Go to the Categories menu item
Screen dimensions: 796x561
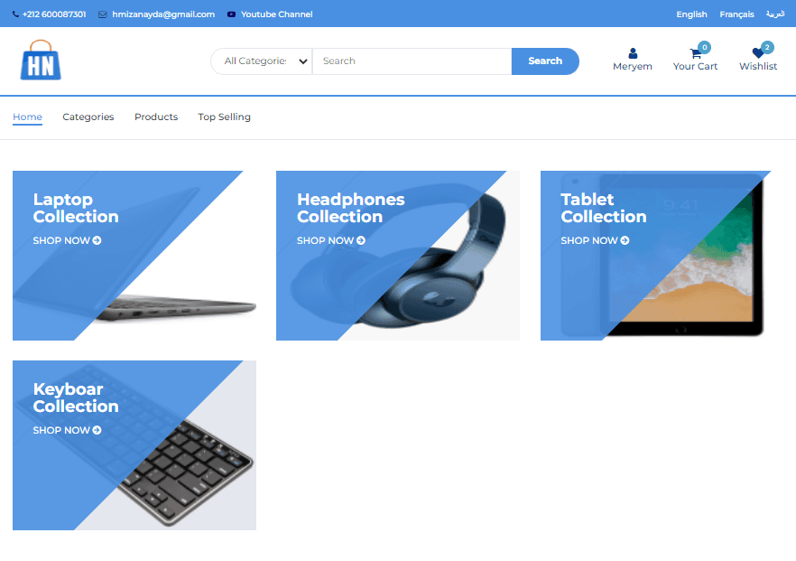click(x=88, y=117)
